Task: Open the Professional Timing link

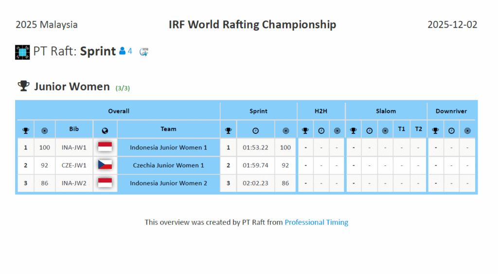Action: (x=316, y=222)
